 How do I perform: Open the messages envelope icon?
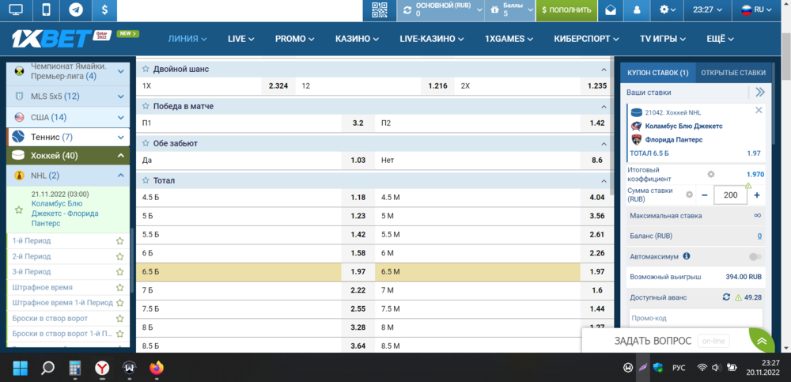[611, 9]
